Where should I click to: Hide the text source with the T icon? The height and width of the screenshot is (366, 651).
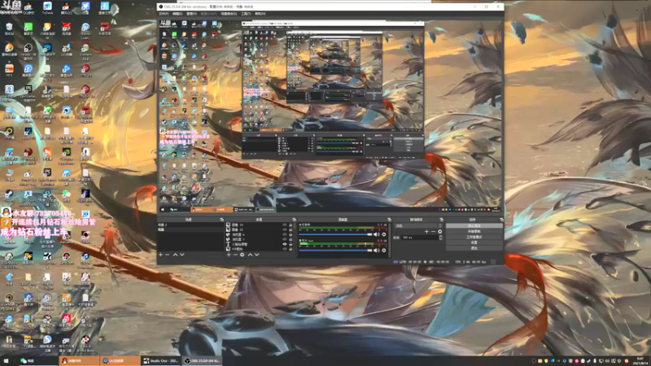pos(284,244)
